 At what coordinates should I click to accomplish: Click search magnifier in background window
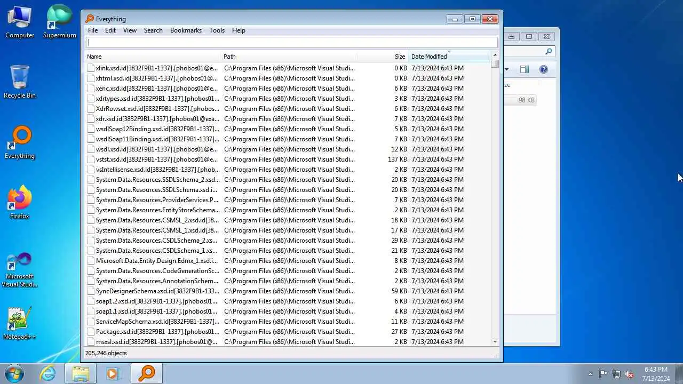tap(549, 51)
